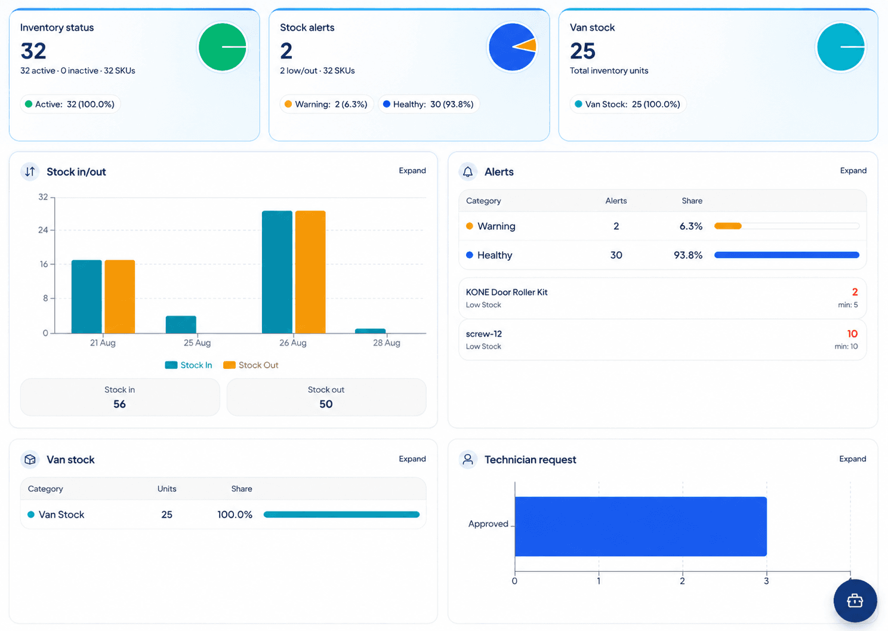Click the Inventory status green pie chart
Image resolution: width=888 pixels, height=631 pixels.
[223, 47]
